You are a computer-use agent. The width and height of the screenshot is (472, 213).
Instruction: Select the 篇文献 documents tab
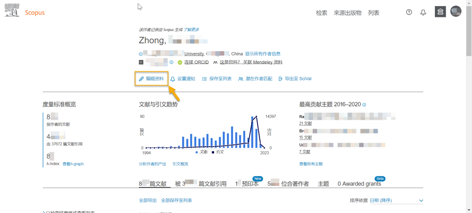(154, 184)
